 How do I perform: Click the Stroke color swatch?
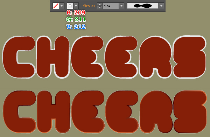70,6
